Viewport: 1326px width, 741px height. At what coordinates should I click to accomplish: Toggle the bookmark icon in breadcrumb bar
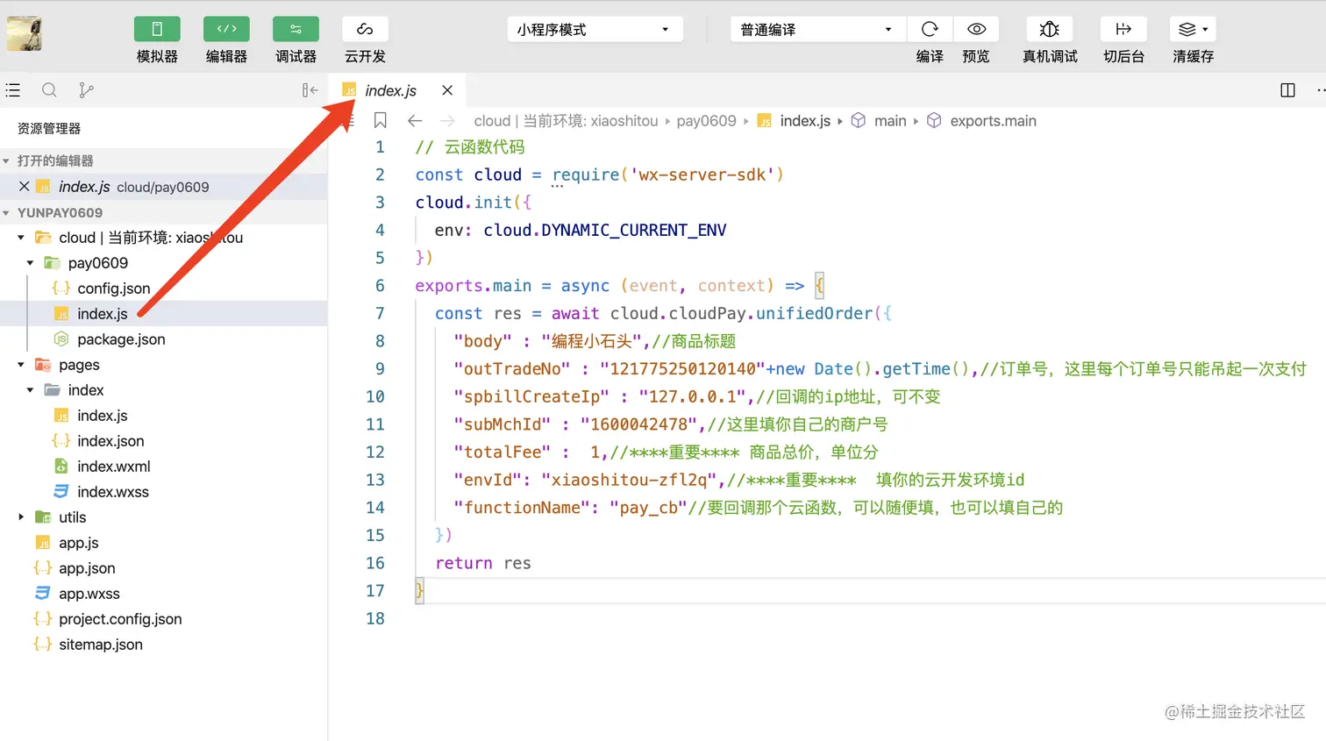[x=381, y=121]
